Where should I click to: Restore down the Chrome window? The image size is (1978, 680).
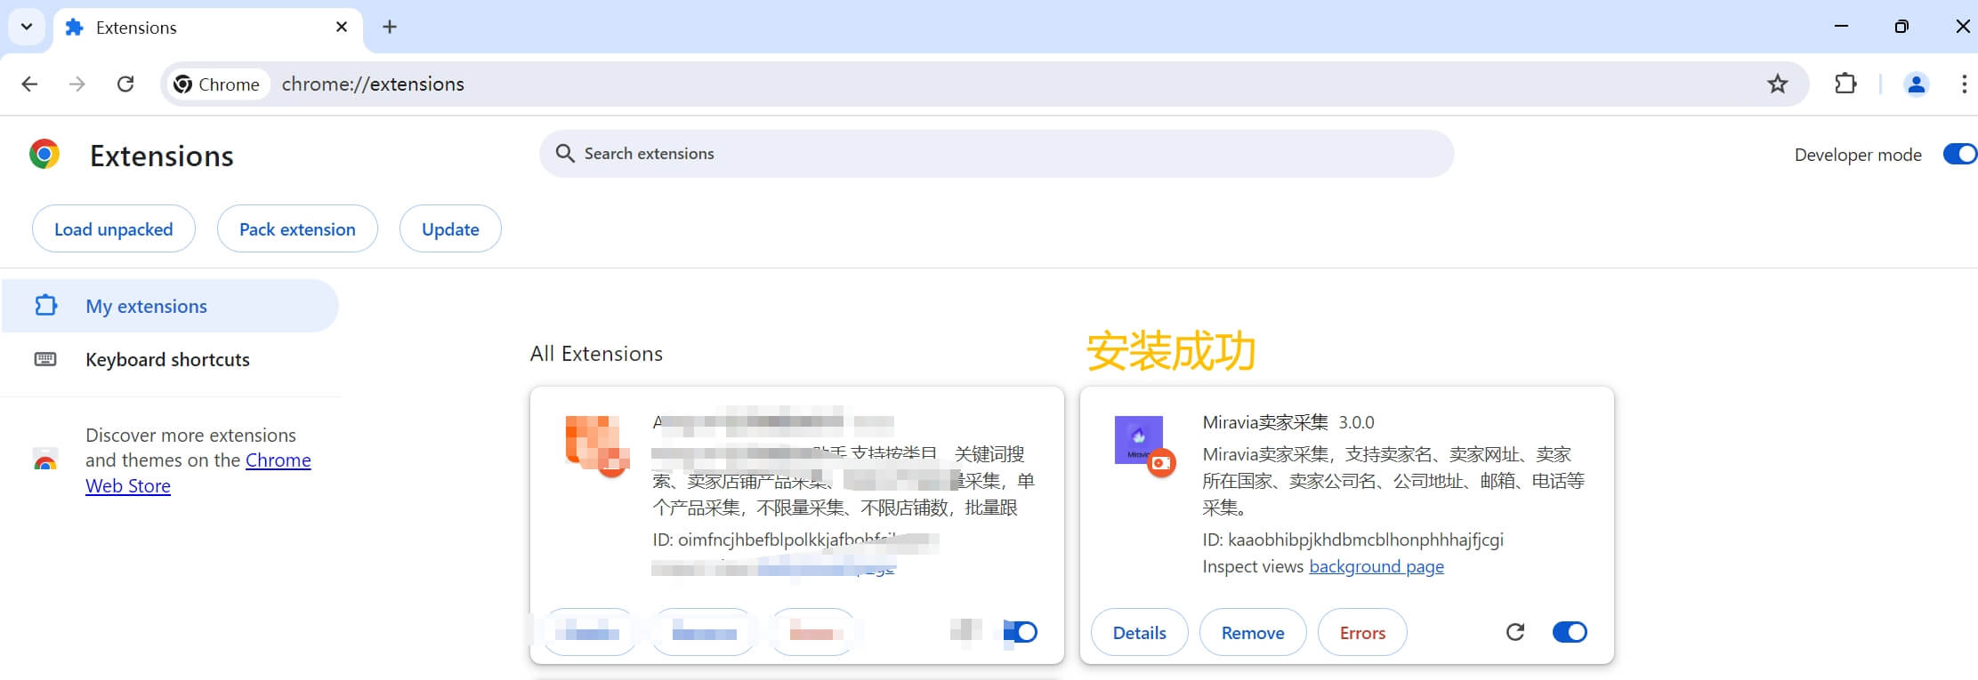[x=1901, y=27]
